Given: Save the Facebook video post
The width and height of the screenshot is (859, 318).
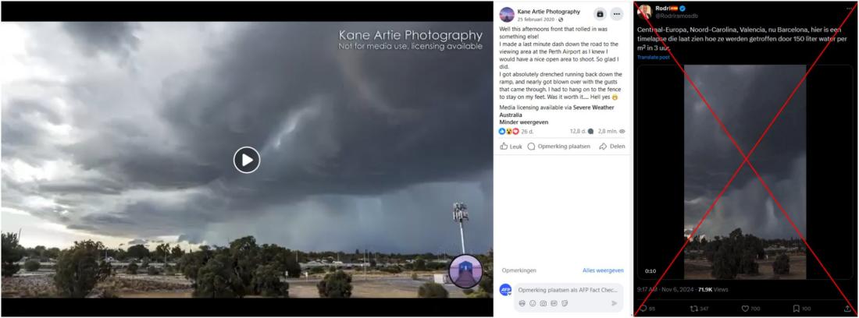Looking at the screenshot, I should [599, 14].
